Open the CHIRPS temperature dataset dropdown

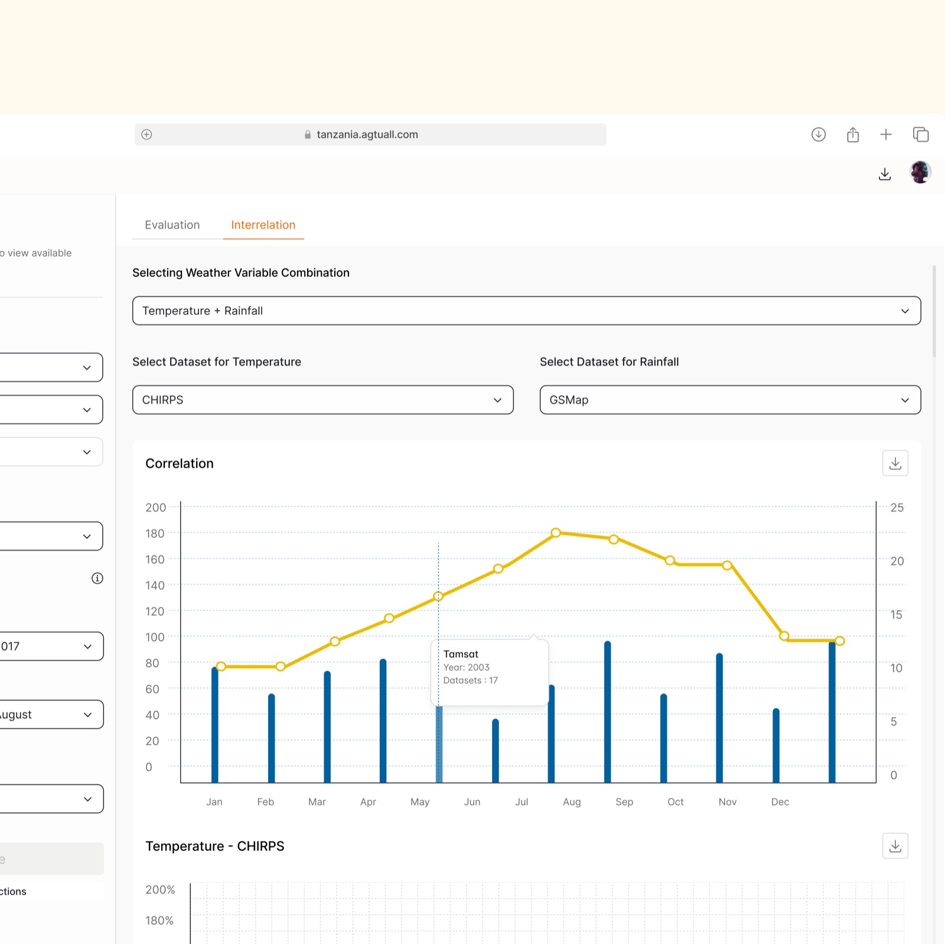coord(323,400)
